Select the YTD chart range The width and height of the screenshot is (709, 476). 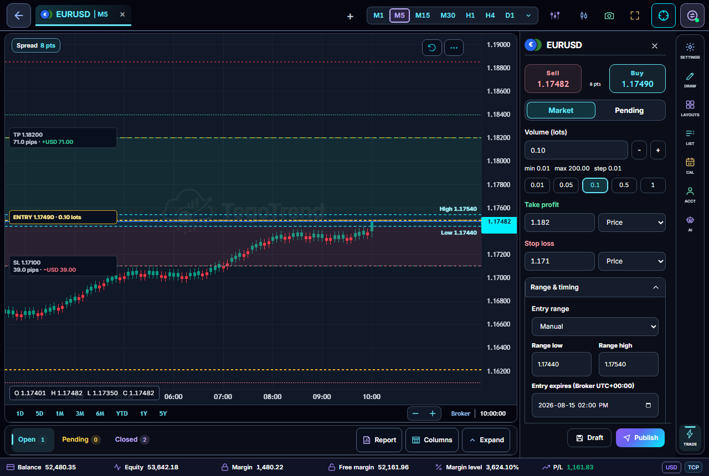(122, 413)
